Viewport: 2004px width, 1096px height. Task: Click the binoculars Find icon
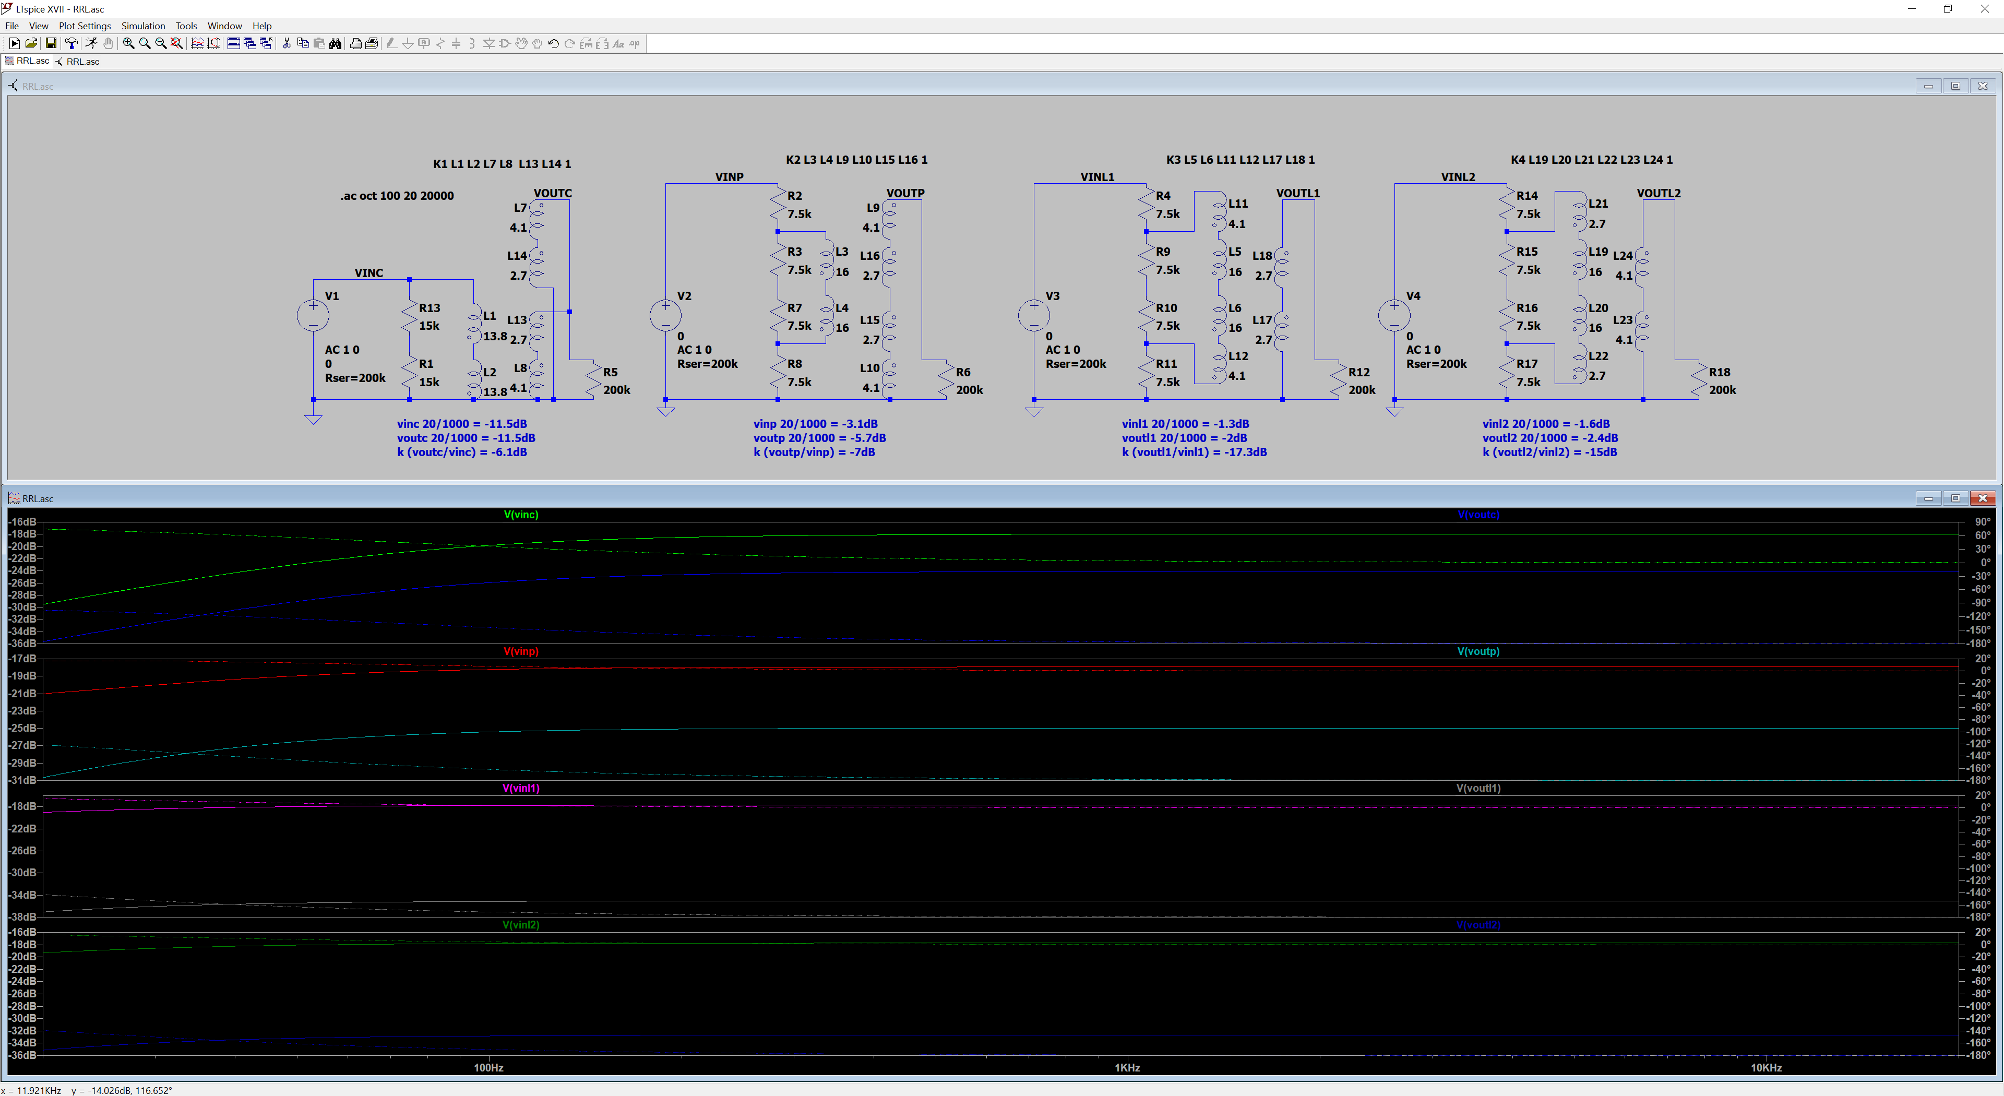coord(335,43)
